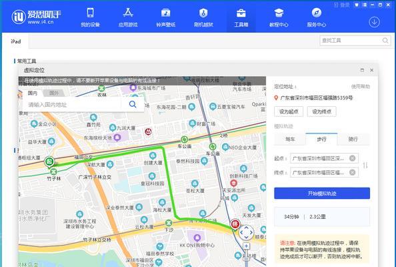
Task: Click the 查找工具 search field
Action: 351,41
